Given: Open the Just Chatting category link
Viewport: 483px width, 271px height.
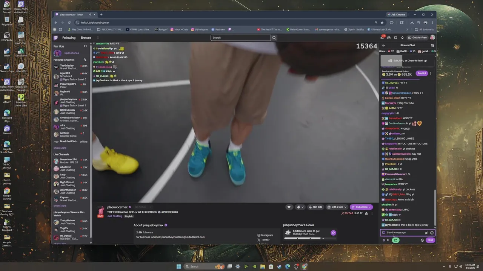Looking at the screenshot, I should (115, 216).
